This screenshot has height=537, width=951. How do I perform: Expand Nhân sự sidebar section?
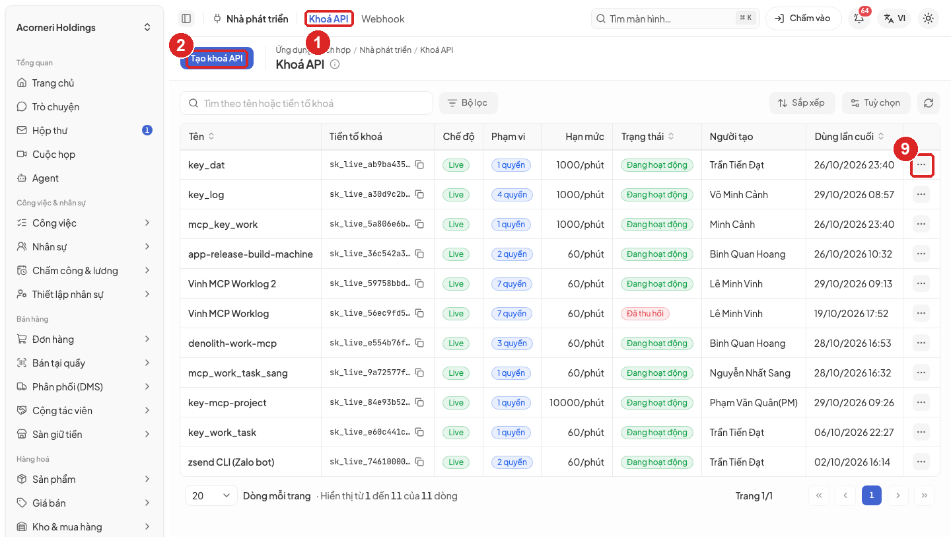pos(85,247)
